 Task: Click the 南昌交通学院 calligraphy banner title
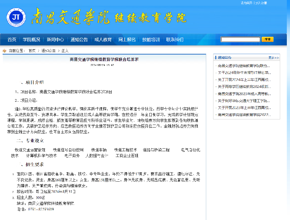(70, 16)
